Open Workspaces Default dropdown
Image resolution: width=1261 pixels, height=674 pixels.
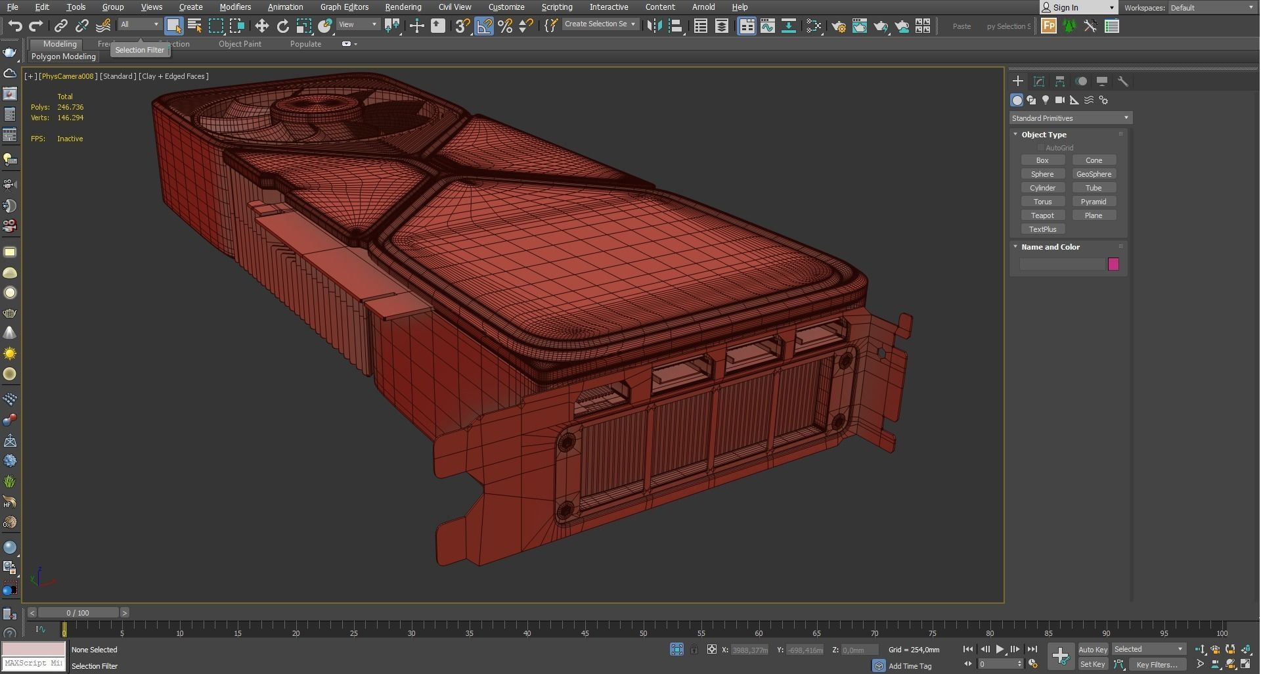tap(1212, 7)
